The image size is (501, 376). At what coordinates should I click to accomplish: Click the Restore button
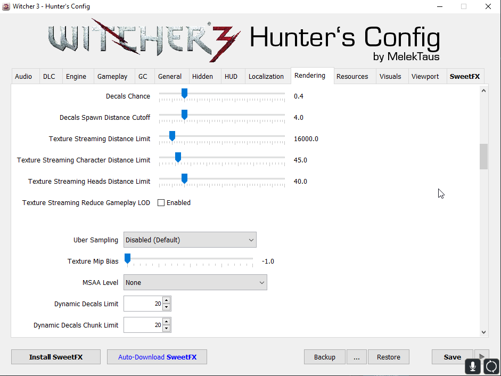(389, 357)
